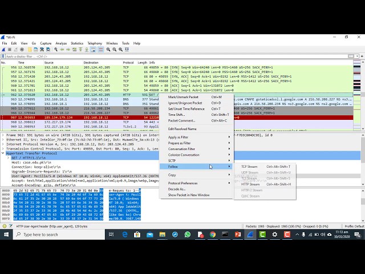This screenshot has width=365, height=274.
Task: Open Find a packet magnifier tool
Action: [x=56, y=50]
